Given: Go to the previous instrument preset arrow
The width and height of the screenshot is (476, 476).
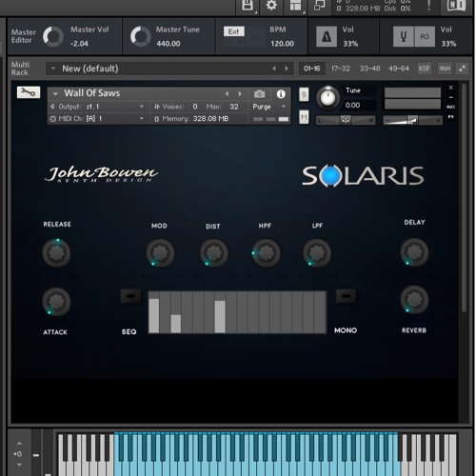Looking at the screenshot, I should (227, 94).
